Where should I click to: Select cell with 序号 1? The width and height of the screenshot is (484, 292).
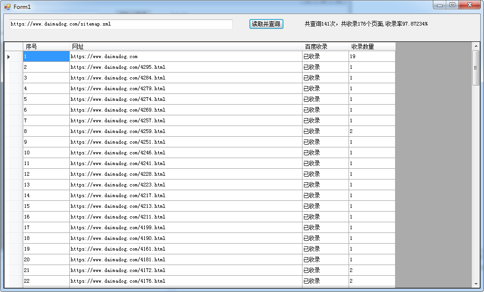pyautogui.click(x=46, y=56)
